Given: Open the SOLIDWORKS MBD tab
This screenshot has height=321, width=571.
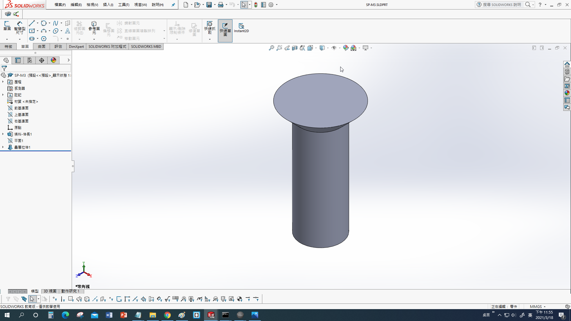Looking at the screenshot, I should point(146,47).
